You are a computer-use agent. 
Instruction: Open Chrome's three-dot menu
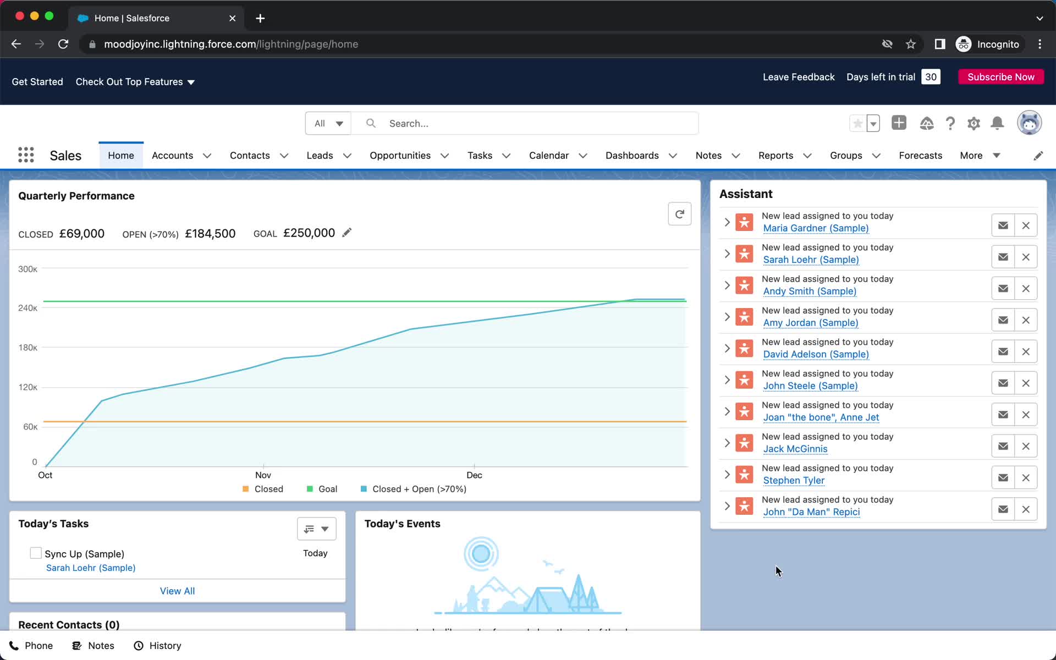pos(1039,44)
